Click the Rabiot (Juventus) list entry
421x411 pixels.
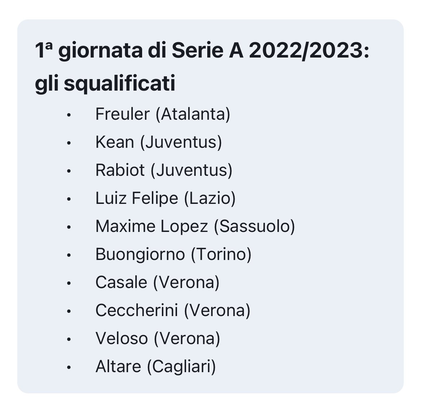(x=164, y=170)
